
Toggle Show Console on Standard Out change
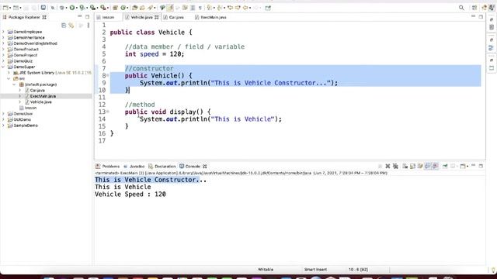[x=428, y=166]
